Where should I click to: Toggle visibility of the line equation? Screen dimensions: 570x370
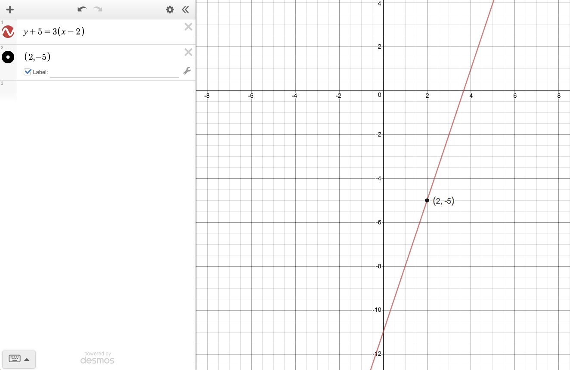[x=8, y=31]
